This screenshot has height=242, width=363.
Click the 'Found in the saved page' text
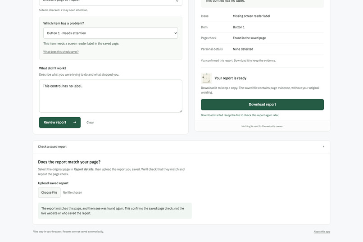250,38
